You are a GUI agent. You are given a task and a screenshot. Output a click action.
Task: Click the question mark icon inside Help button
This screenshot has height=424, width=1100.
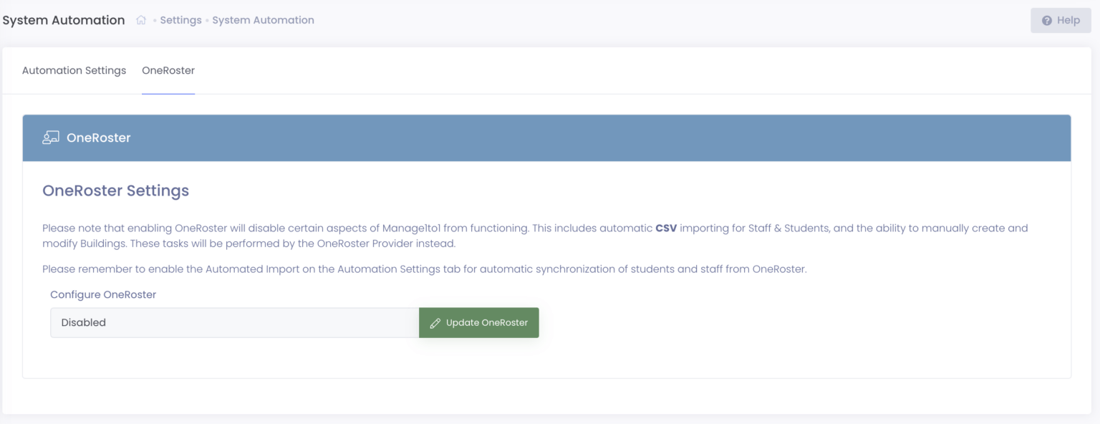point(1046,20)
